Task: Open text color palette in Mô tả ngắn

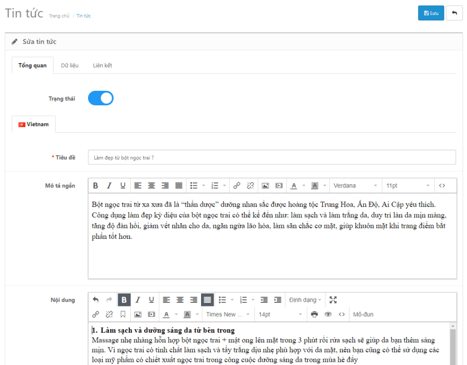Action: [304, 186]
